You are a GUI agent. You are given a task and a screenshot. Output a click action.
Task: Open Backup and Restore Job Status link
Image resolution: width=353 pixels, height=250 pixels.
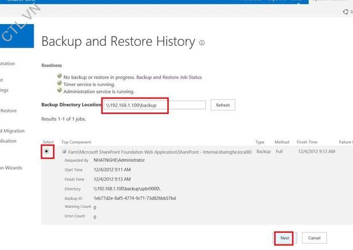[169, 77]
